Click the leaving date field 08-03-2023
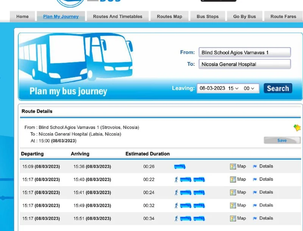303x231 pixels. click(212, 88)
